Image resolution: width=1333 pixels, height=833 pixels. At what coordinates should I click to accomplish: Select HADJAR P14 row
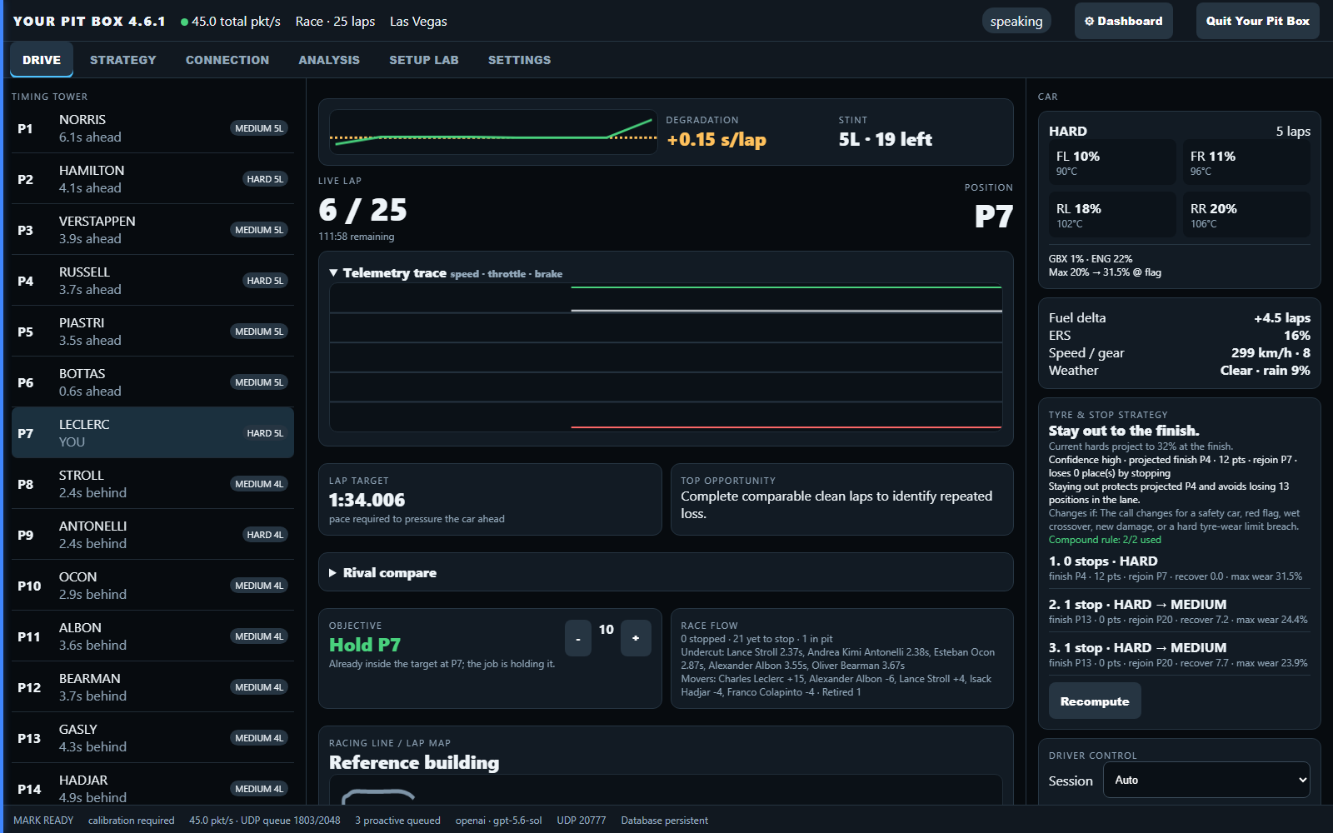point(152,785)
